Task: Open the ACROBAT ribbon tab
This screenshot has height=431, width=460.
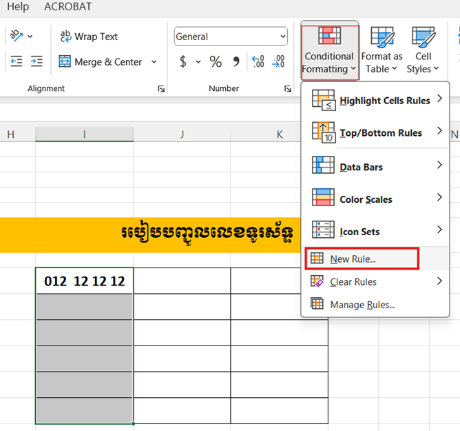Action: coord(67,6)
